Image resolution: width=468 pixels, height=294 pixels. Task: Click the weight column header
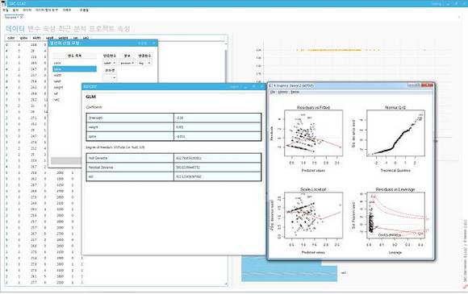point(63,38)
